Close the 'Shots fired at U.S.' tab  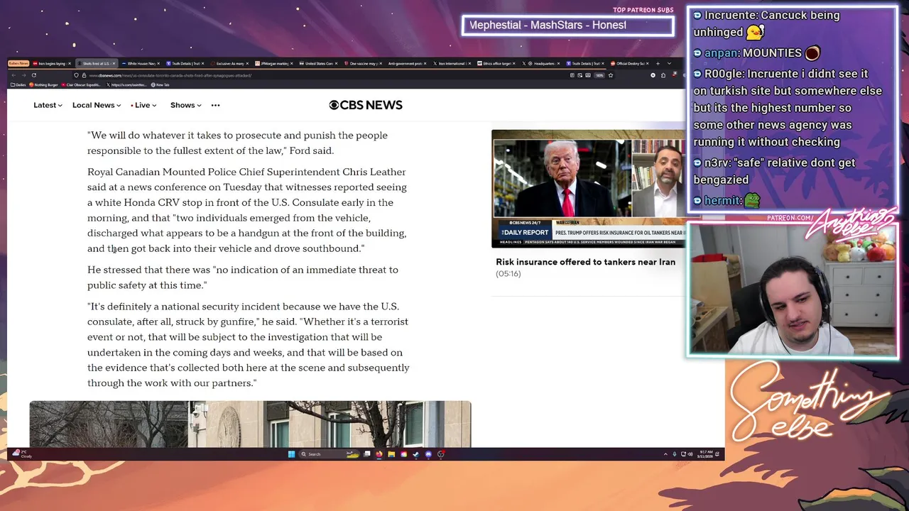tap(114, 63)
